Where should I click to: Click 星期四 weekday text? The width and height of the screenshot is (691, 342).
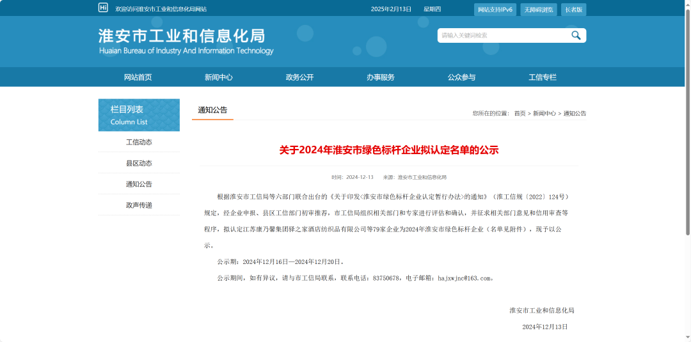point(432,9)
